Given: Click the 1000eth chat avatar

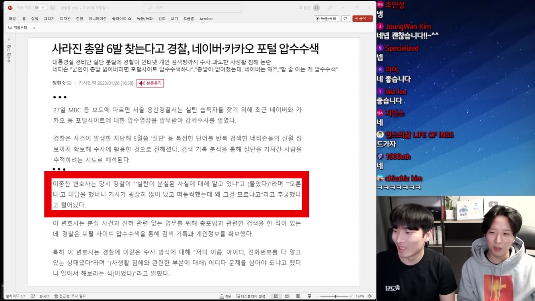Looking at the screenshot, I should (x=380, y=156).
